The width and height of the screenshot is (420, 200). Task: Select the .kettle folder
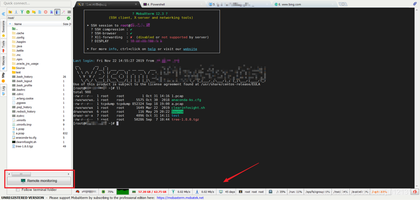[x=18, y=51]
